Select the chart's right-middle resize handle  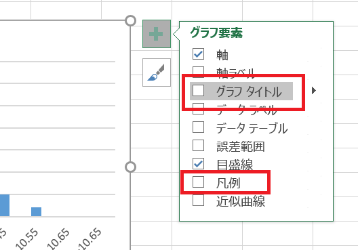[130, 167]
